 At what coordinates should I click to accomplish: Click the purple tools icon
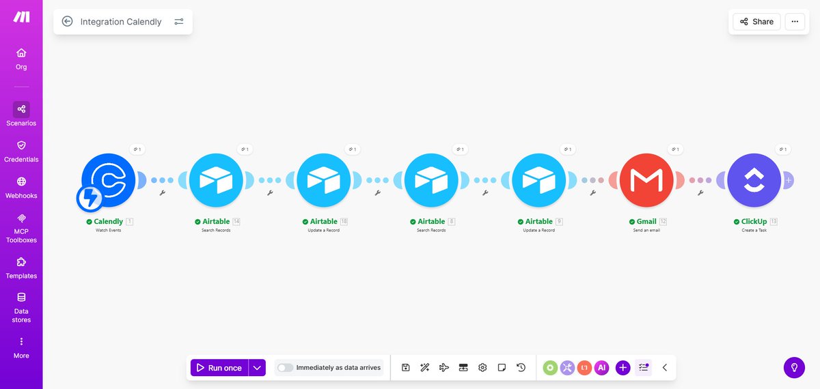(x=567, y=367)
